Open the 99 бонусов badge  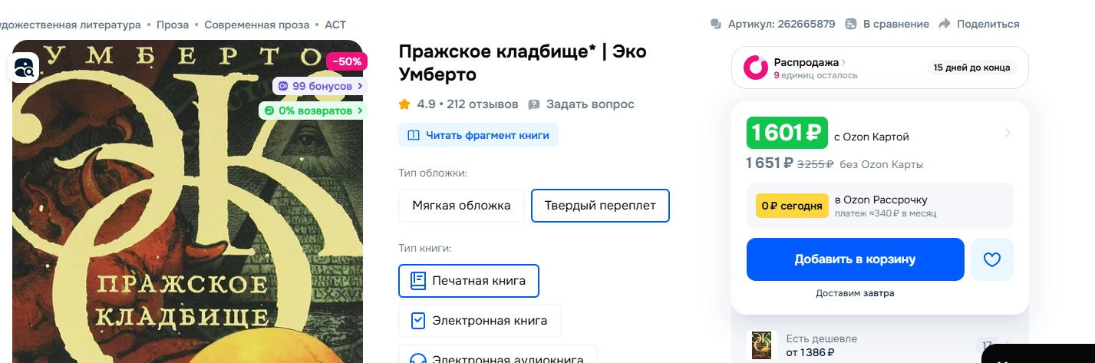tap(320, 86)
